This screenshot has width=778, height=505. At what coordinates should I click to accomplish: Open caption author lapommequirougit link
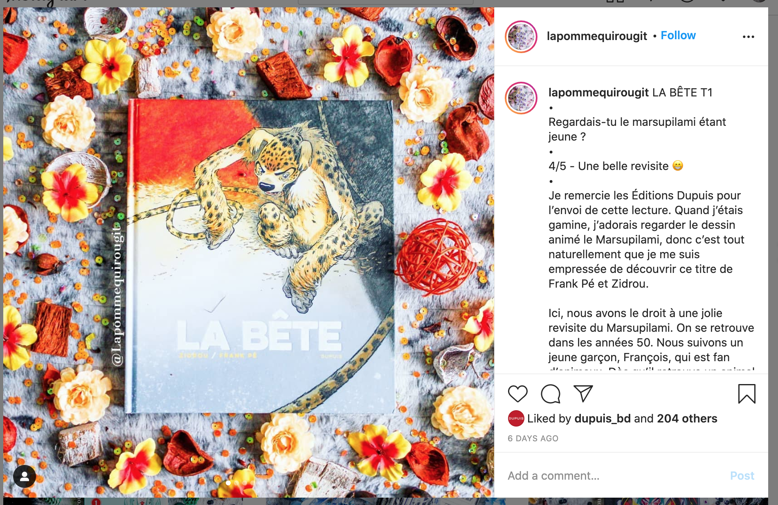pos(598,92)
